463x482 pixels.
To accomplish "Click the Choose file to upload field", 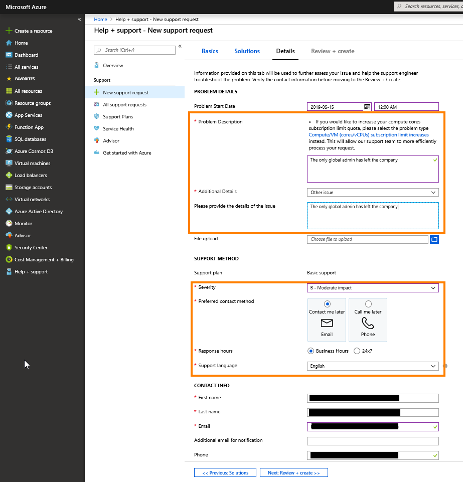I will pos(367,239).
